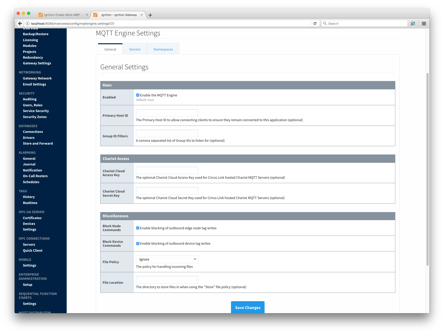Open Users, Roles under Security

[33, 105]
